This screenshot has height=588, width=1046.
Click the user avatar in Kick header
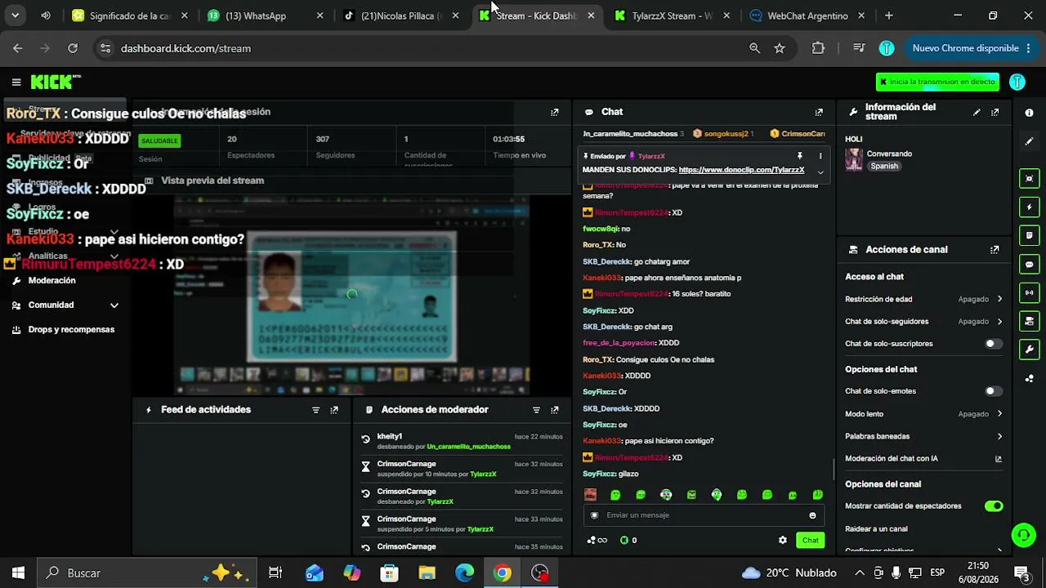pos(1017,82)
